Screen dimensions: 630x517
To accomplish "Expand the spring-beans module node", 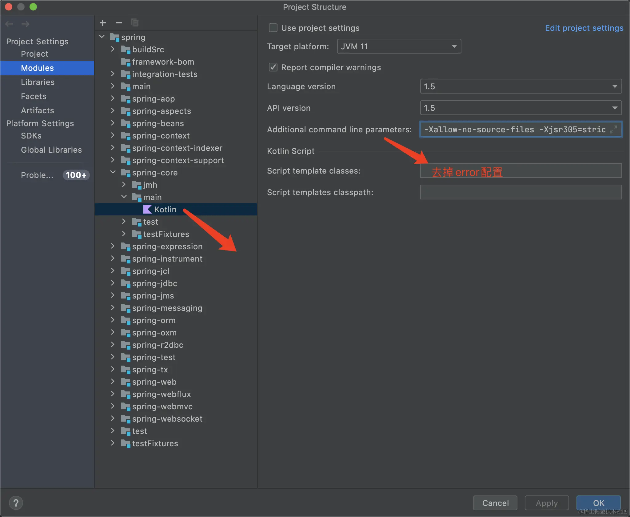I will (113, 123).
